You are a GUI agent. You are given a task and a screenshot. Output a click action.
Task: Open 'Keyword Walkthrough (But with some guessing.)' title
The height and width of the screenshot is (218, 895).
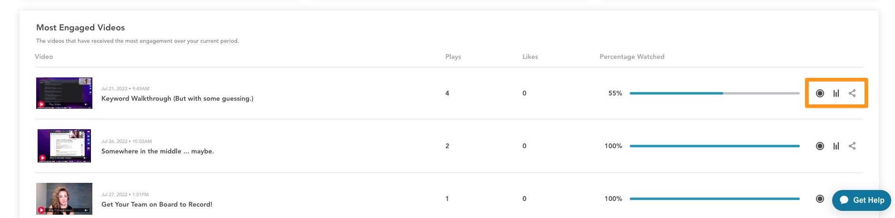(x=177, y=98)
